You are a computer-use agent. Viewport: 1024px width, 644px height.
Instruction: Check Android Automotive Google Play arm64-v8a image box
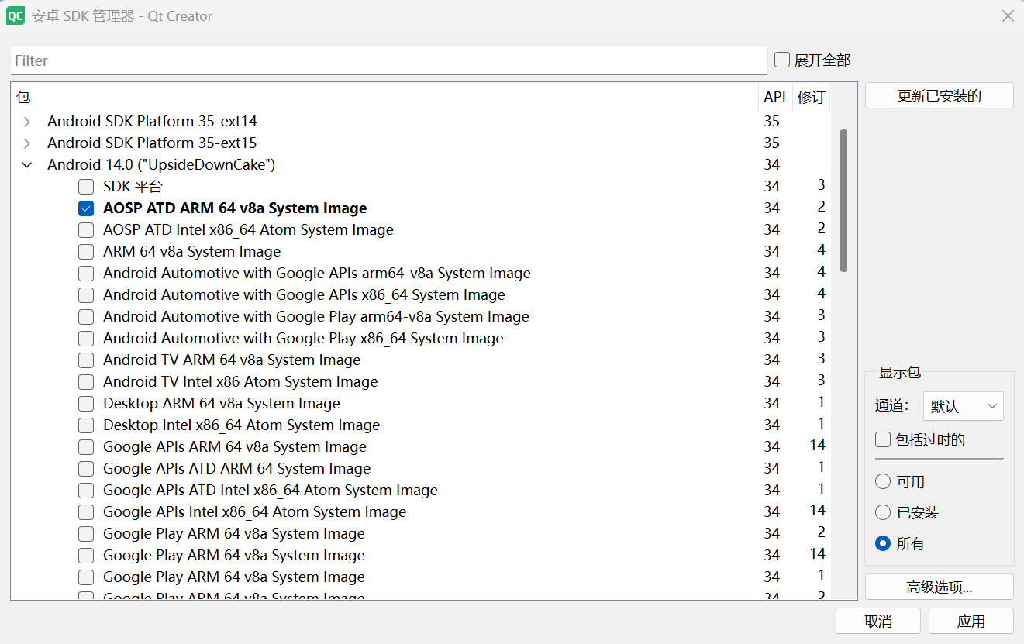86,316
